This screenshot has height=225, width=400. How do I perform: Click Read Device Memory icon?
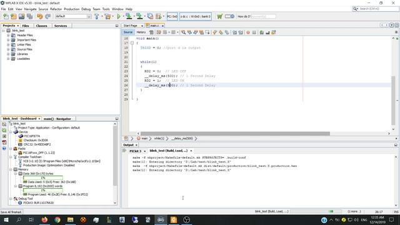[x=139, y=17]
